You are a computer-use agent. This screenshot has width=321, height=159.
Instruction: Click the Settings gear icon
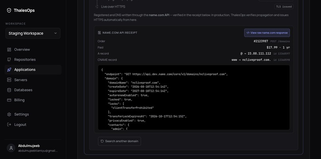[x=9, y=114]
